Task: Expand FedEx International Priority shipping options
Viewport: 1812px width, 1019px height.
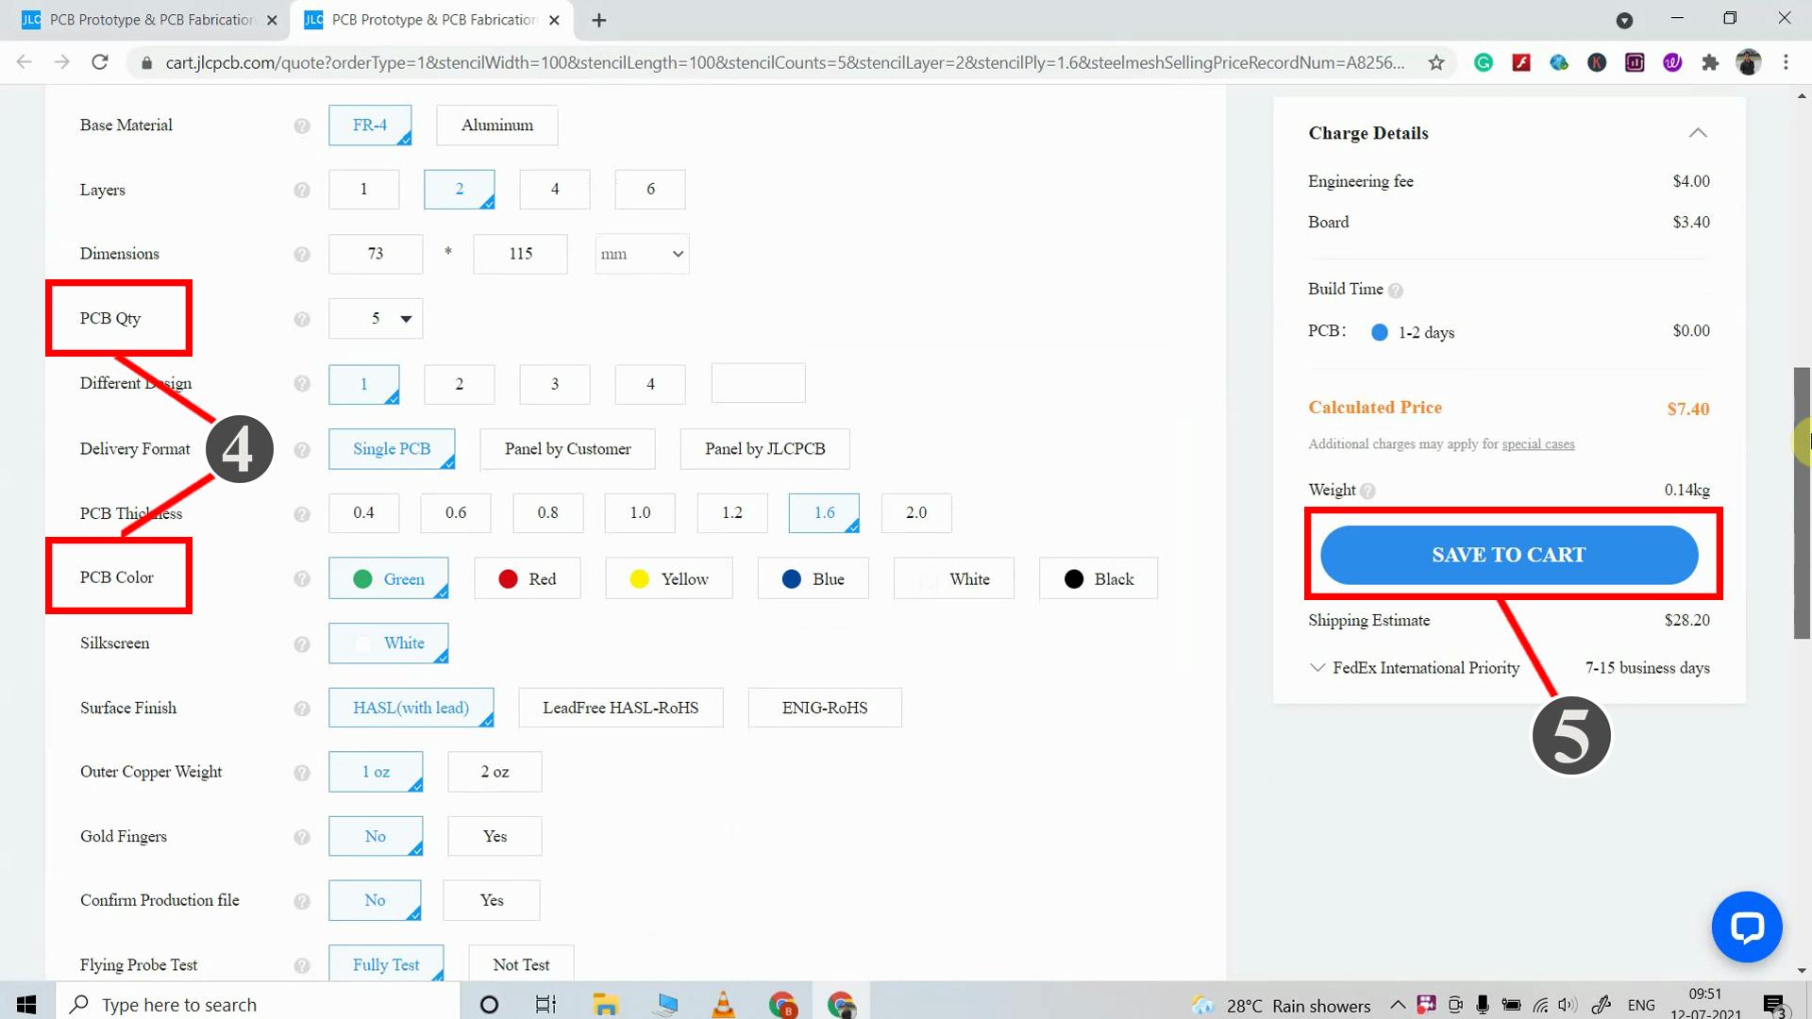Action: [1317, 668]
